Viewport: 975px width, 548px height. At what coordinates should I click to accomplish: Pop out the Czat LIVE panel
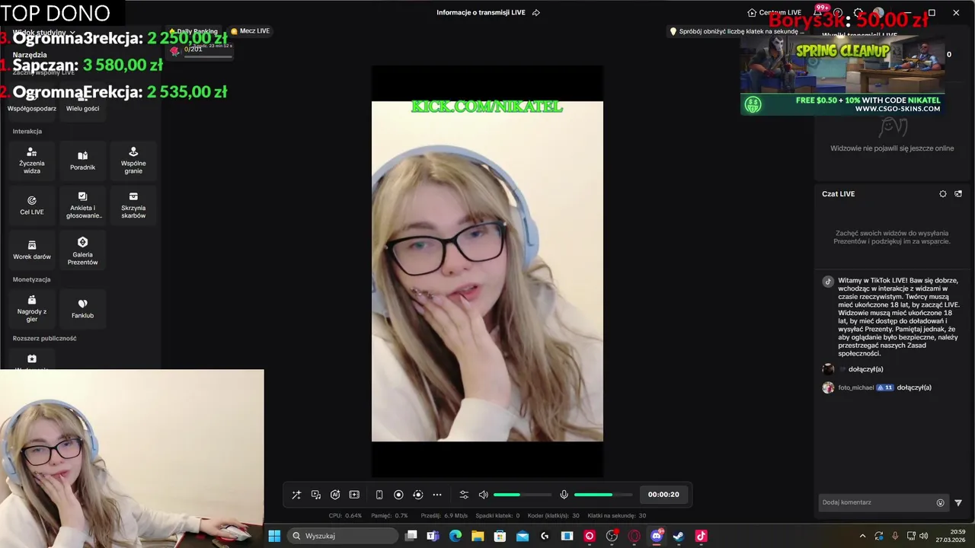958,194
